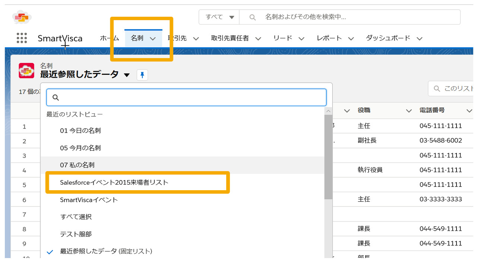Click the 最近のリストビュー section label
Screen dimensions: 477x265
click(x=75, y=114)
